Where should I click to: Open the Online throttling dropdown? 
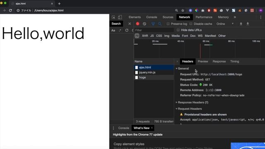[225, 24]
